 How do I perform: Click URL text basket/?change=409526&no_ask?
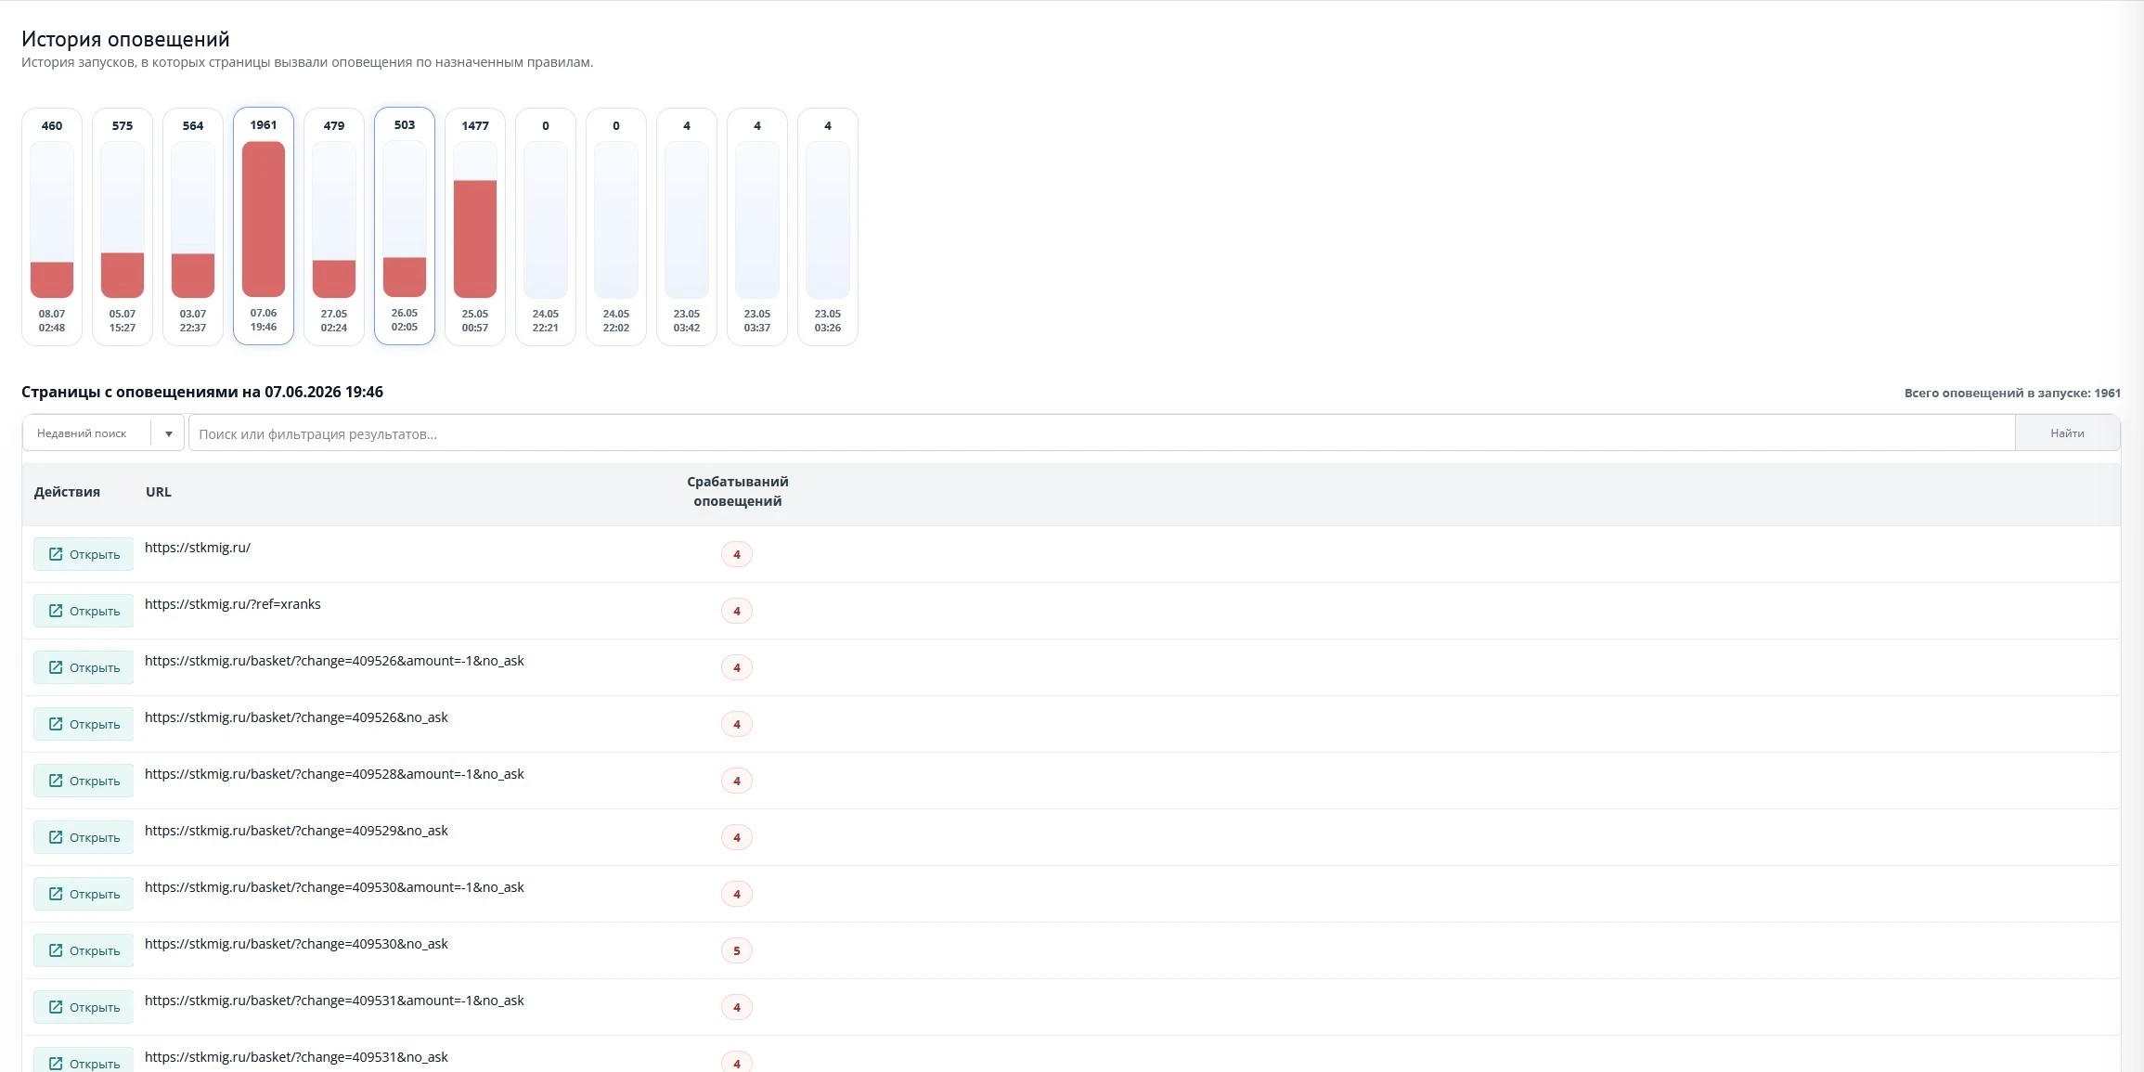pos(296,717)
